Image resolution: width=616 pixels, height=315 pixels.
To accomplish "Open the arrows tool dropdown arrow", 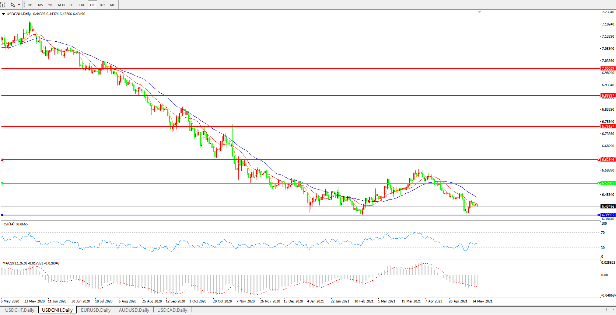I will click(19, 5).
